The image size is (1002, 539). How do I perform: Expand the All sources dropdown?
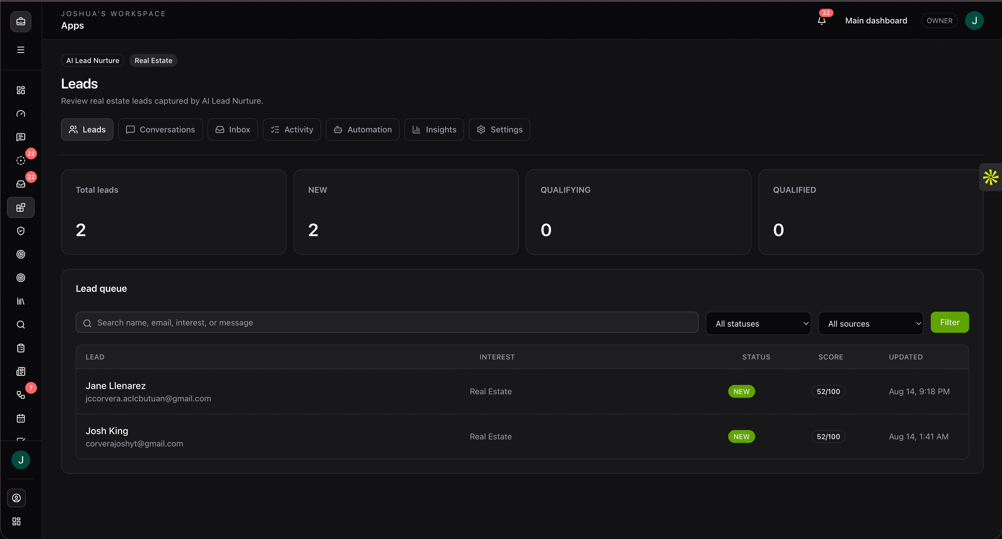[871, 323]
